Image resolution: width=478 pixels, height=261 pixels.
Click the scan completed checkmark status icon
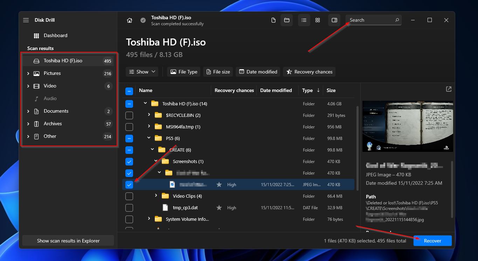coord(143,20)
